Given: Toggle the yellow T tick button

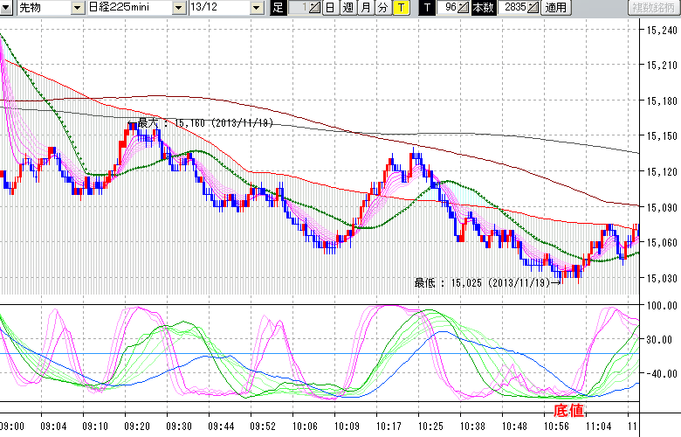Looking at the screenshot, I should (400, 8).
